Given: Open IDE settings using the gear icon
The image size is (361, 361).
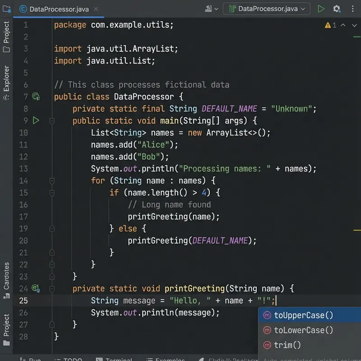Looking at the screenshot, I should pyautogui.click(x=335, y=9).
